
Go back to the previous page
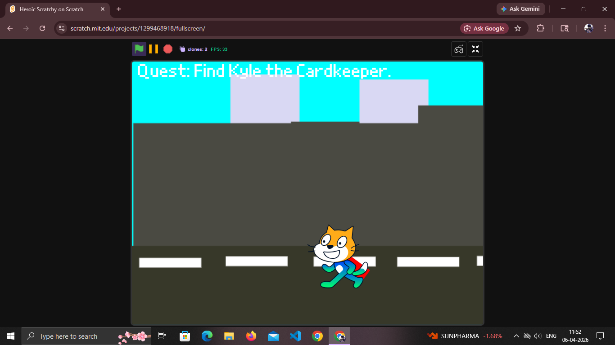tap(10, 28)
